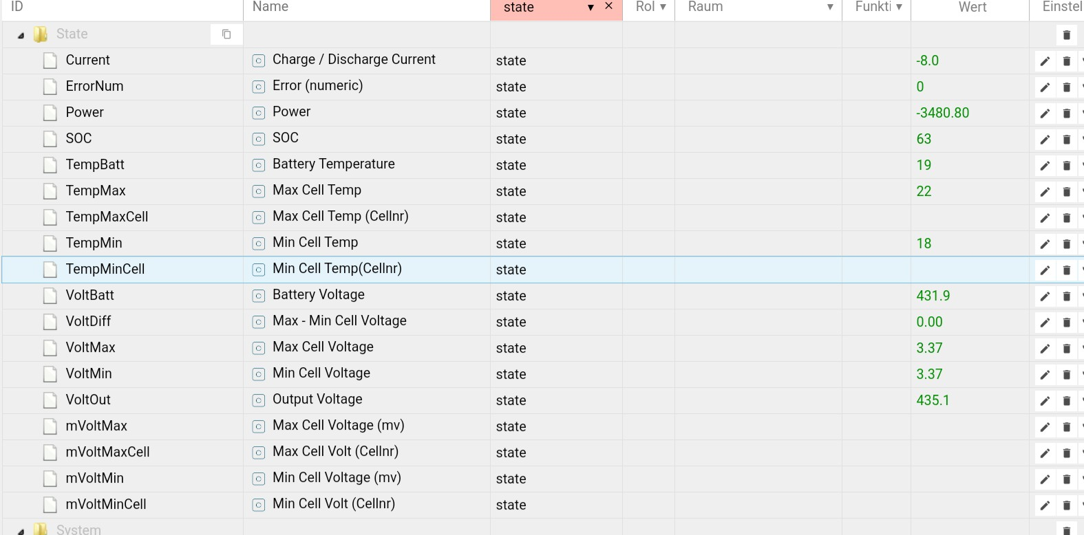1084x535 pixels.
Task: Select the mVoltMaxCell tree item
Action: point(107,452)
